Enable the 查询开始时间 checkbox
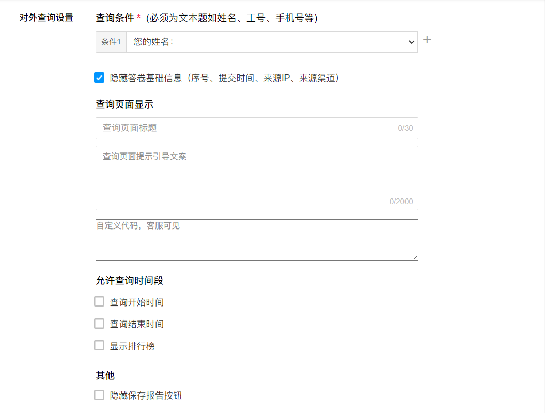Viewport: 545px width, 413px height. [x=99, y=301]
